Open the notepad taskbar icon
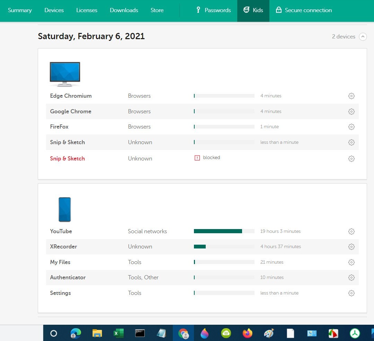This screenshot has height=341, width=374. [161, 333]
